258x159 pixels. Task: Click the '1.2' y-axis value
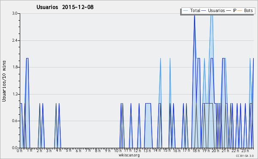click(x=15, y=94)
